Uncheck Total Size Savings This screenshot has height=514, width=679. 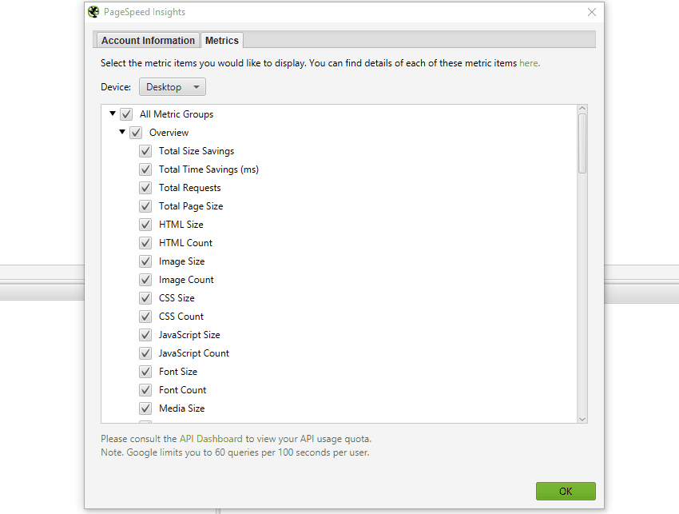(145, 151)
